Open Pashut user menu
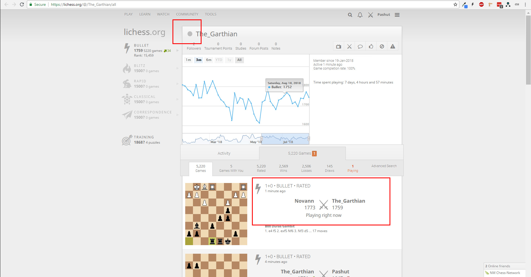 click(x=384, y=15)
